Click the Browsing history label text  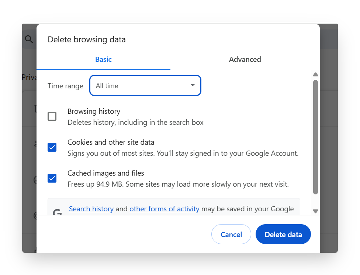click(94, 111)
